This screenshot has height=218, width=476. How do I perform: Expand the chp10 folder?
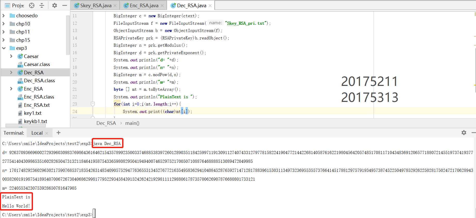pos(4,24)
